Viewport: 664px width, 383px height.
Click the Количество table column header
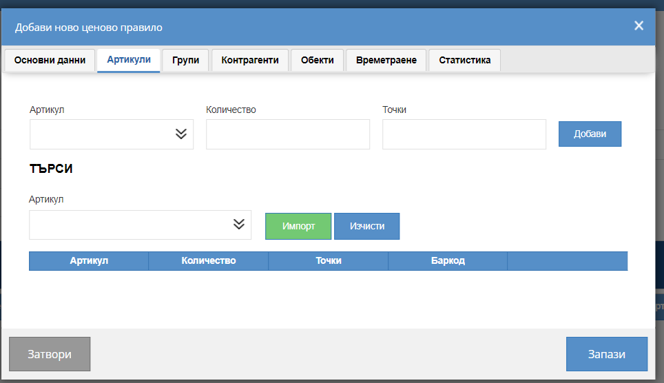[208, 261]
